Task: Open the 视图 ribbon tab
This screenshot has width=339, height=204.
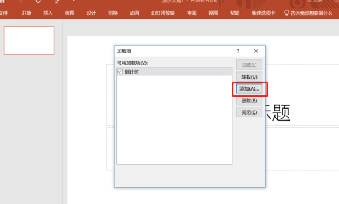Action: click(x=213, y=13)
